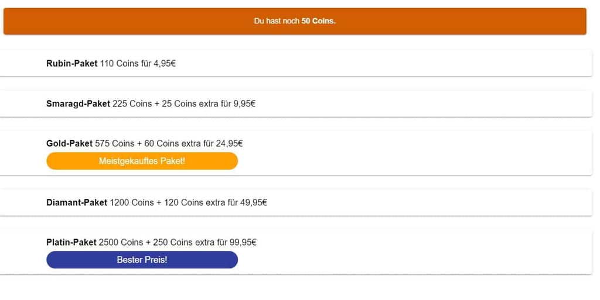
Task: Click the bold Platin-Paket title
Action: [71, 242]
